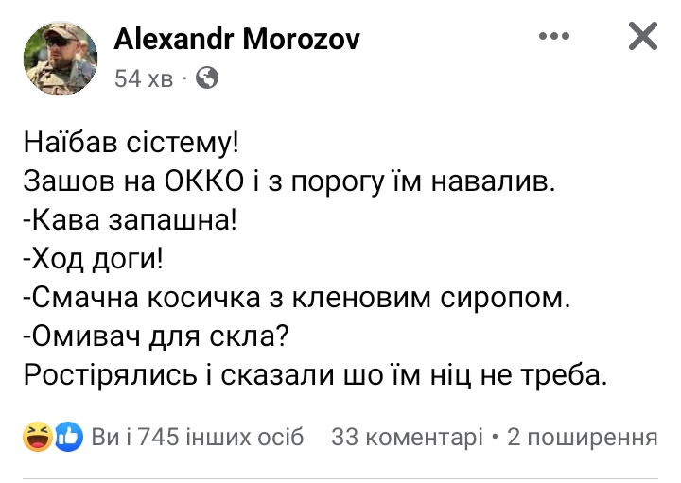
Task: Open the three-dot post options menu
Action: pyautogui.click(x=555, y=37)
